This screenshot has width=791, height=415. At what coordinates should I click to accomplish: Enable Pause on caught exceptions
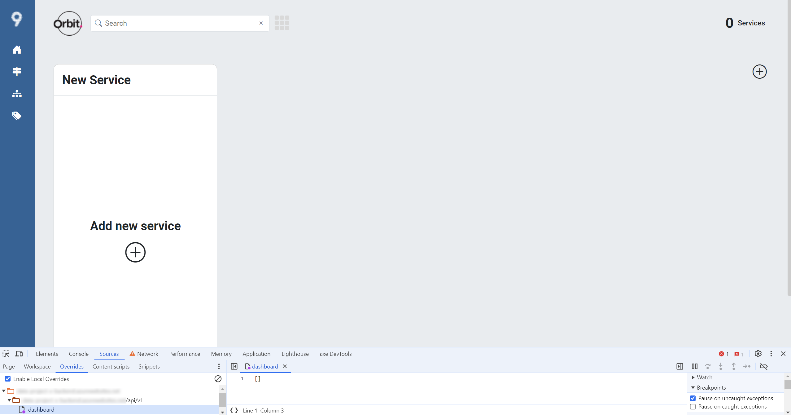point(693,407)
